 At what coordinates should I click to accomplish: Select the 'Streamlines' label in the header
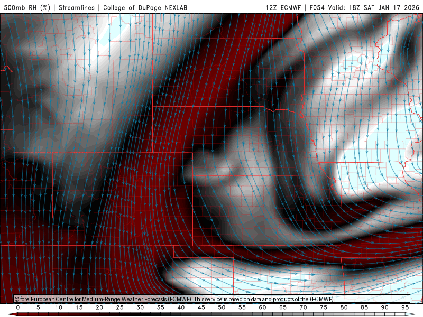tap(77, 7)
